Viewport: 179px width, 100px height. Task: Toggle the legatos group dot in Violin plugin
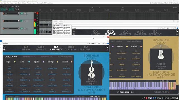point(43,62)
